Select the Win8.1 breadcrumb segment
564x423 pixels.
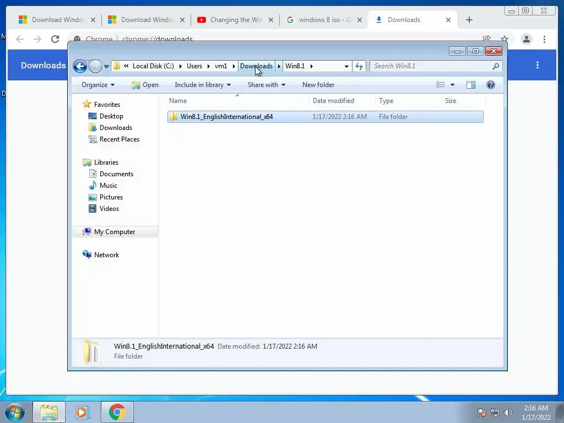click(295, 66)
